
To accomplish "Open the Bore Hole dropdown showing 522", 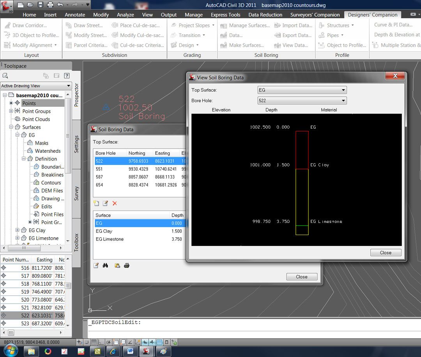I will (x=302, y=101).
